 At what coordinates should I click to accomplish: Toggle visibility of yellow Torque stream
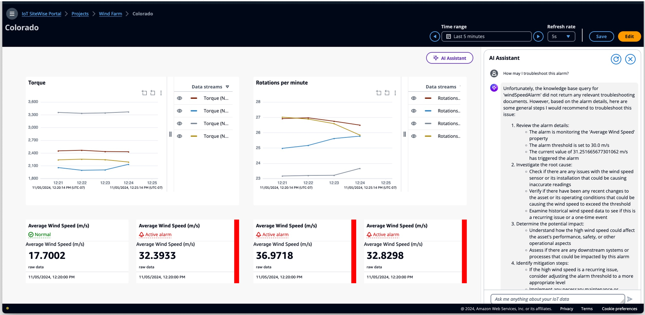tap(180, 136)
